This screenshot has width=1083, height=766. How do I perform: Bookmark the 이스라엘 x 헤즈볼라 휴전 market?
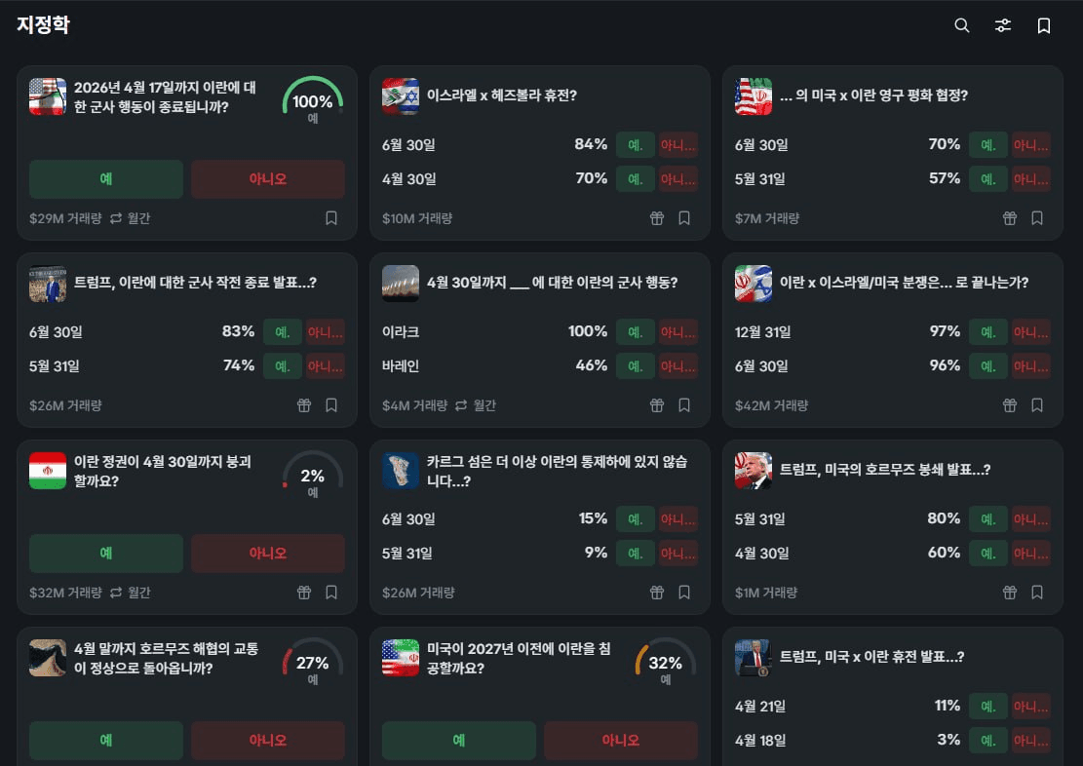(684, 218)
